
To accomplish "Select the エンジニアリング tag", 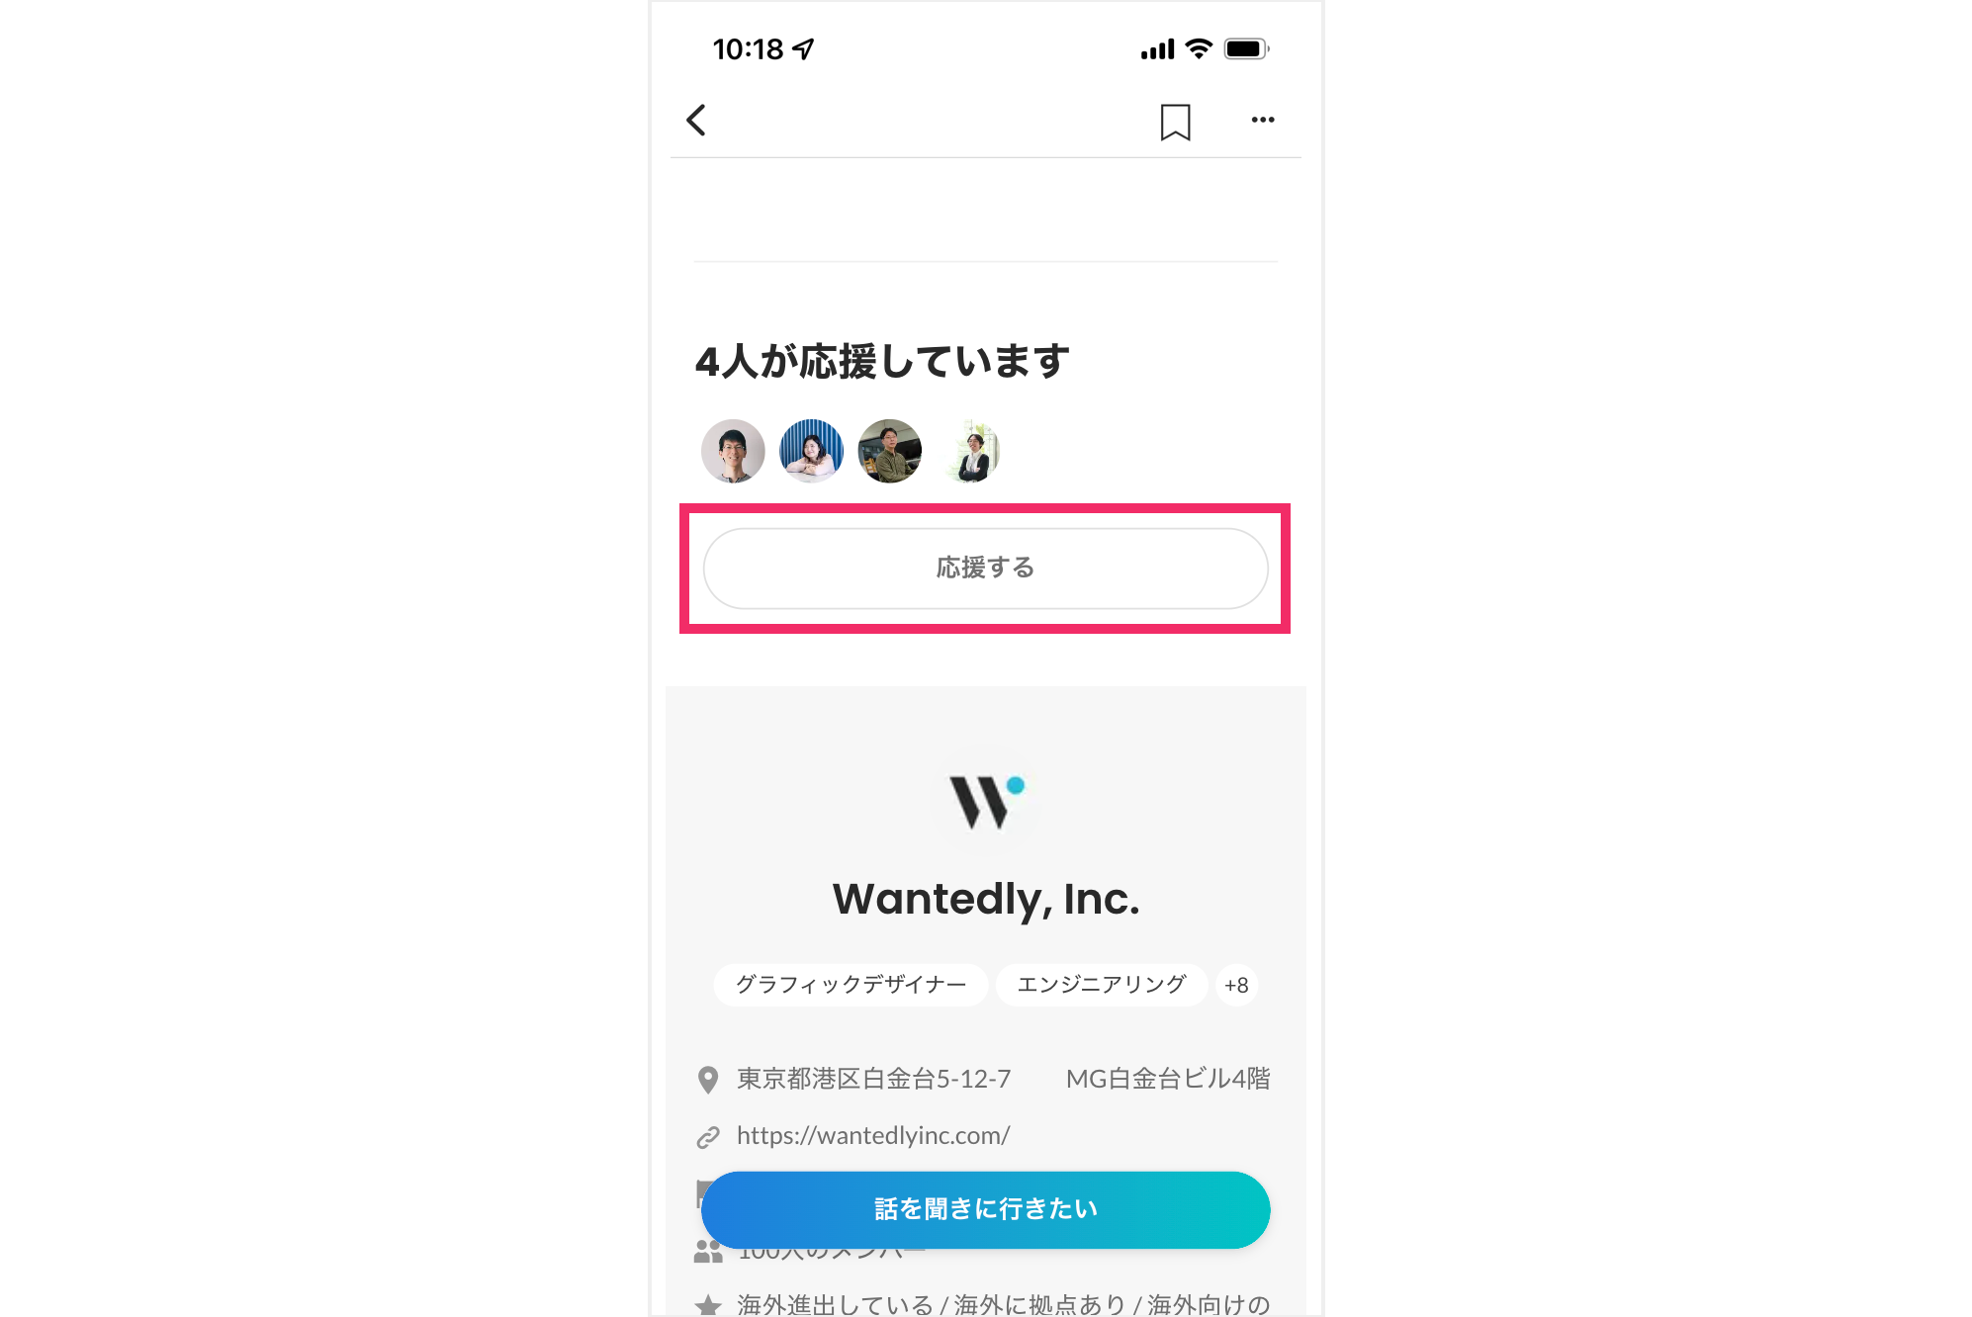I will (1102, 985).
